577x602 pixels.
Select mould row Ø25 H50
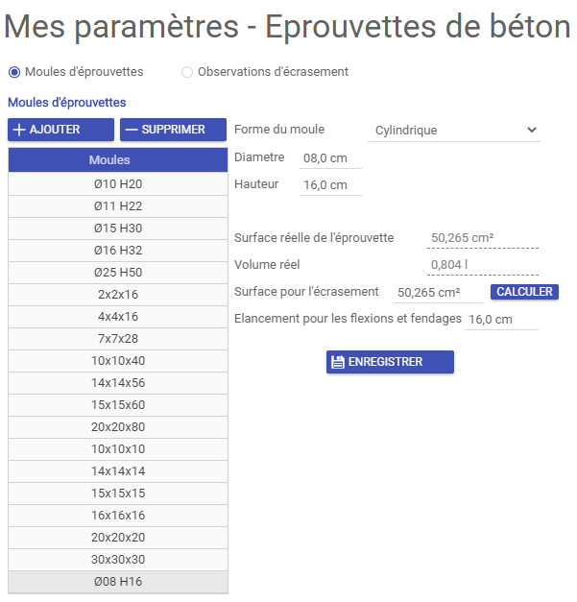(x=118, y=273)
